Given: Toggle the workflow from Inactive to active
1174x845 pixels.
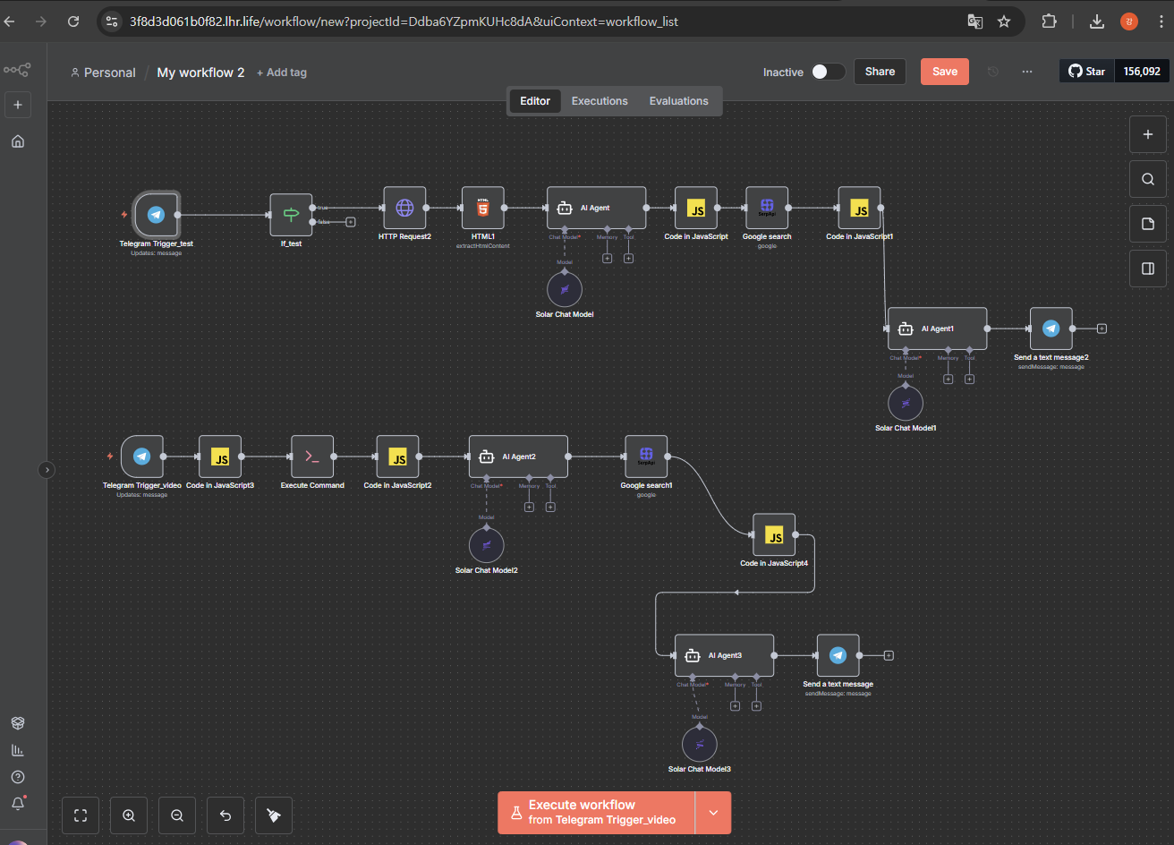Looking at the screenshot, I should tap(828, 72).
